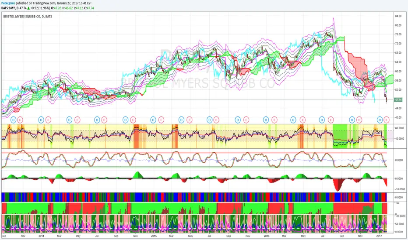408x240 pixels.
Task: Click the dividend D marker for April 2015
Action: 181,120
